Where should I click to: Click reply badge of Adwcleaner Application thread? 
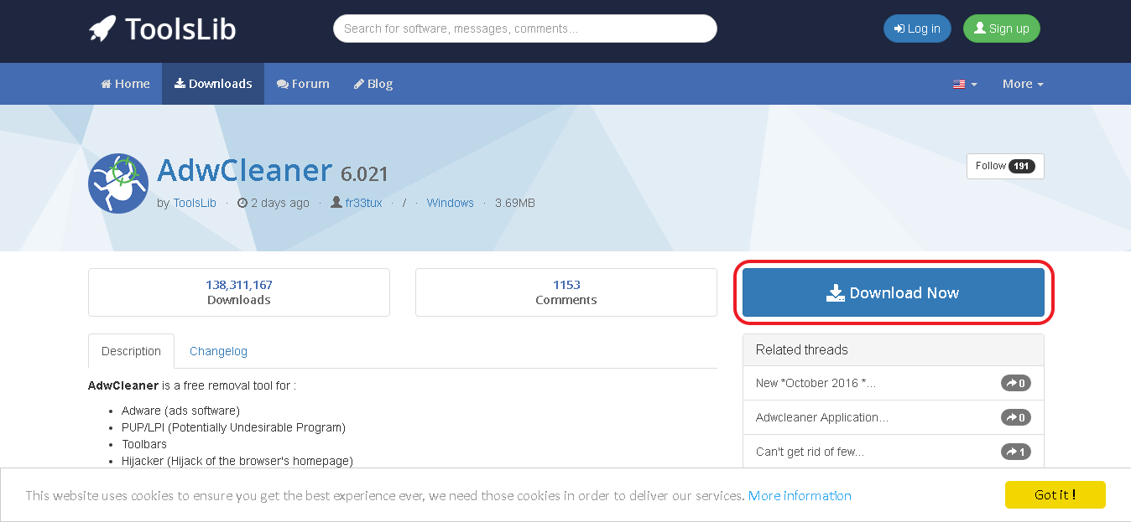(1016, 417)
